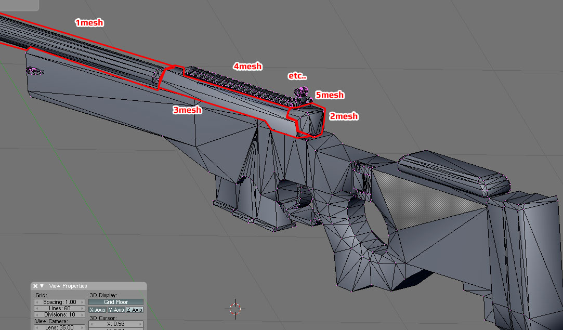Close the View Properties panel
563x330 pixels.
point(36,286)
